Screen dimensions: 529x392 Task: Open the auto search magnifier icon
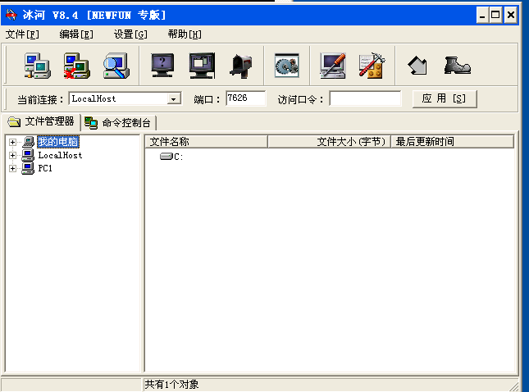[116, 66]
